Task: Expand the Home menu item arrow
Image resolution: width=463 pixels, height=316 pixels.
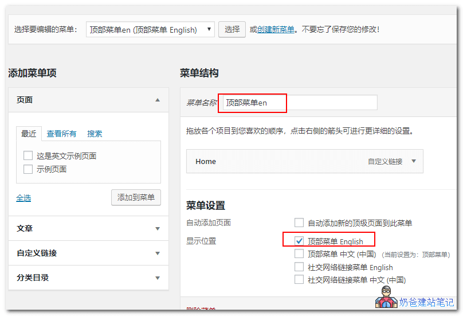Action: click(414, 162)
